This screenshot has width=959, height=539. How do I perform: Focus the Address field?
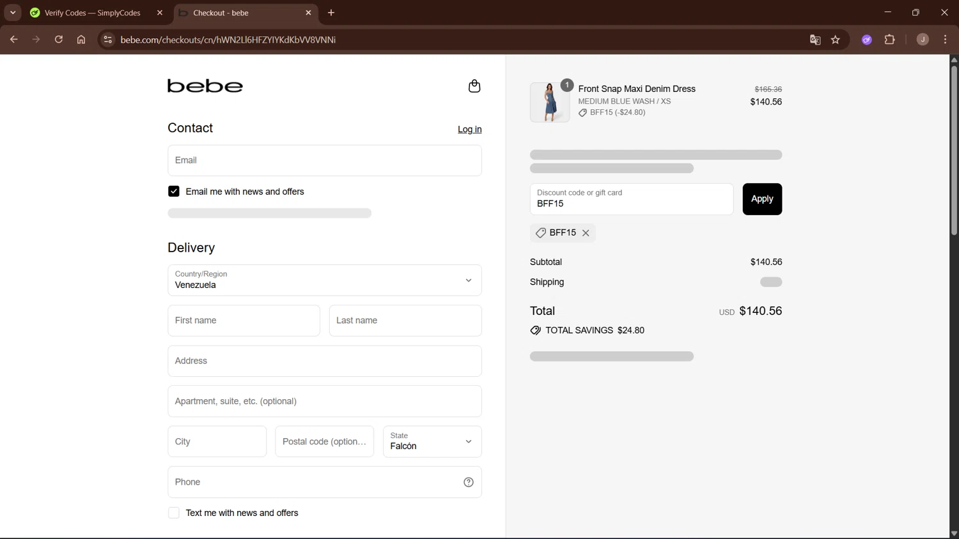click(x=325, y=361)
